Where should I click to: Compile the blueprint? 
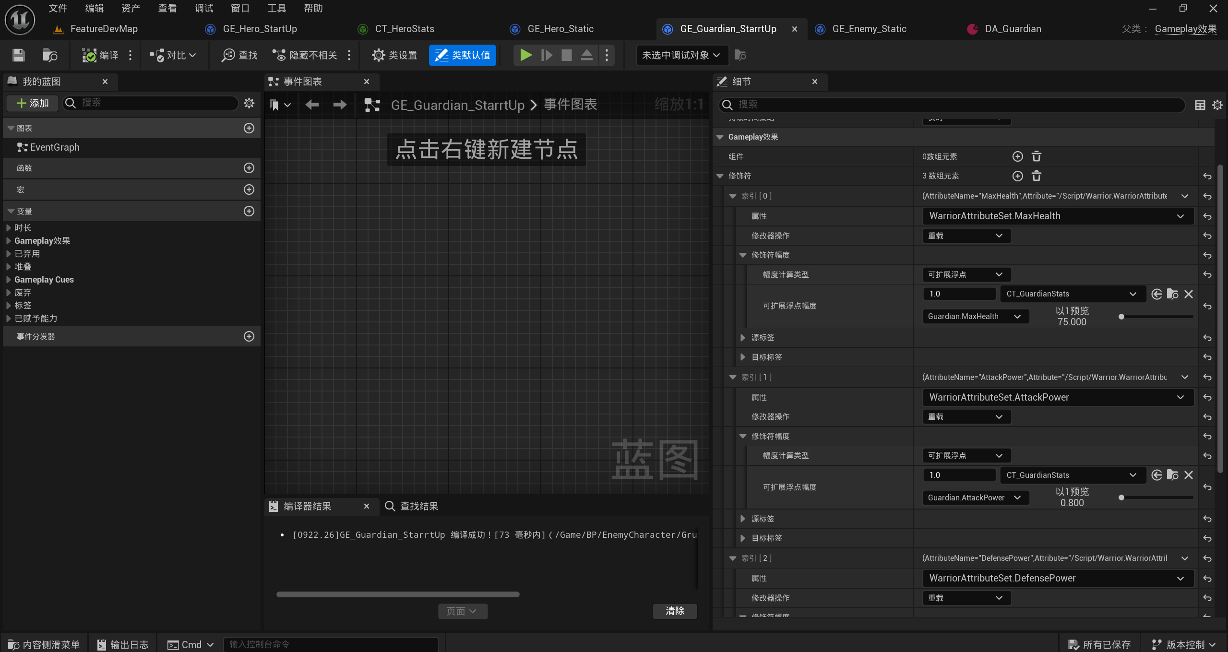100,55
